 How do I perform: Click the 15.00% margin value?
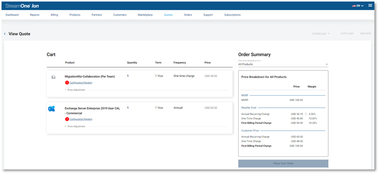coord(312,119)
